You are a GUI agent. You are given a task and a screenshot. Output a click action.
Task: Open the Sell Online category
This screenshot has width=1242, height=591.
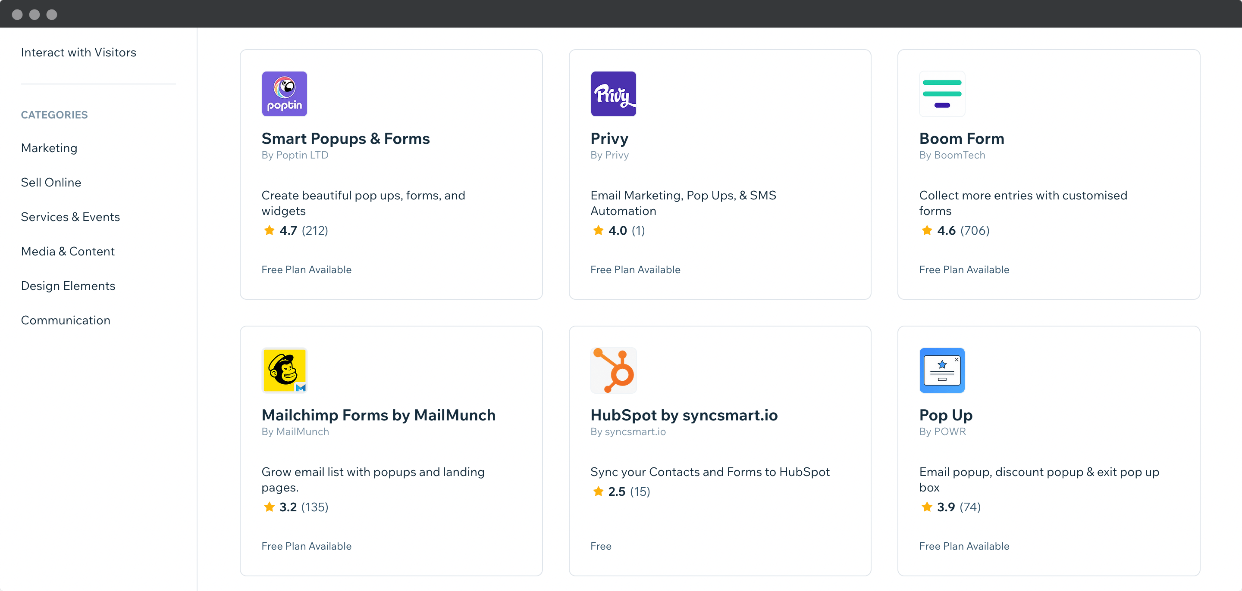click(x=50, y=183)
